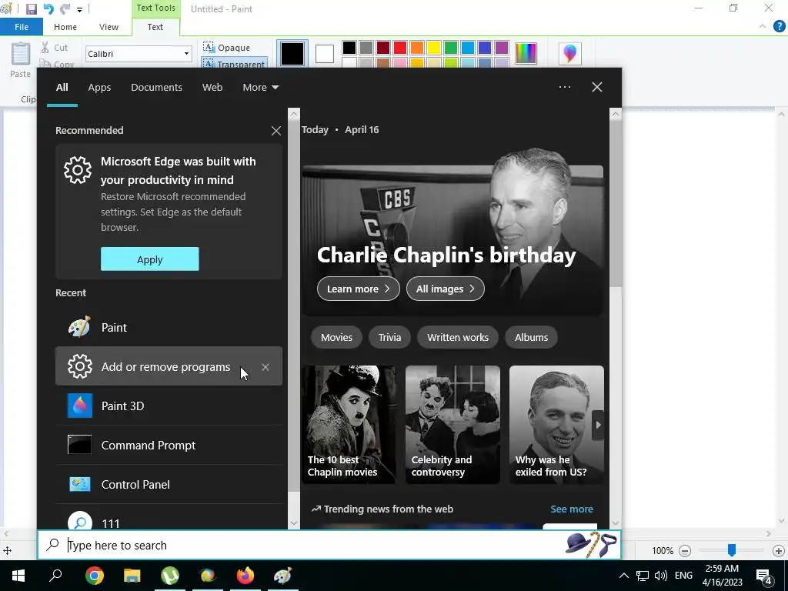
Task: Open Paint from Recent list
Action: click(x=169, y=327)
